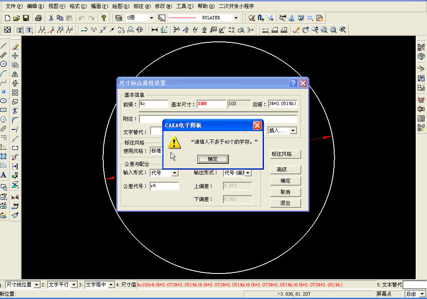Open the 文件 menu

coord(14,6)
